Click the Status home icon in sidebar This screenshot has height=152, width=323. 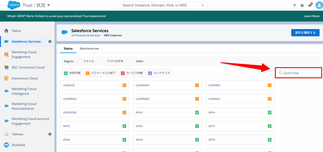coord(6,31)
